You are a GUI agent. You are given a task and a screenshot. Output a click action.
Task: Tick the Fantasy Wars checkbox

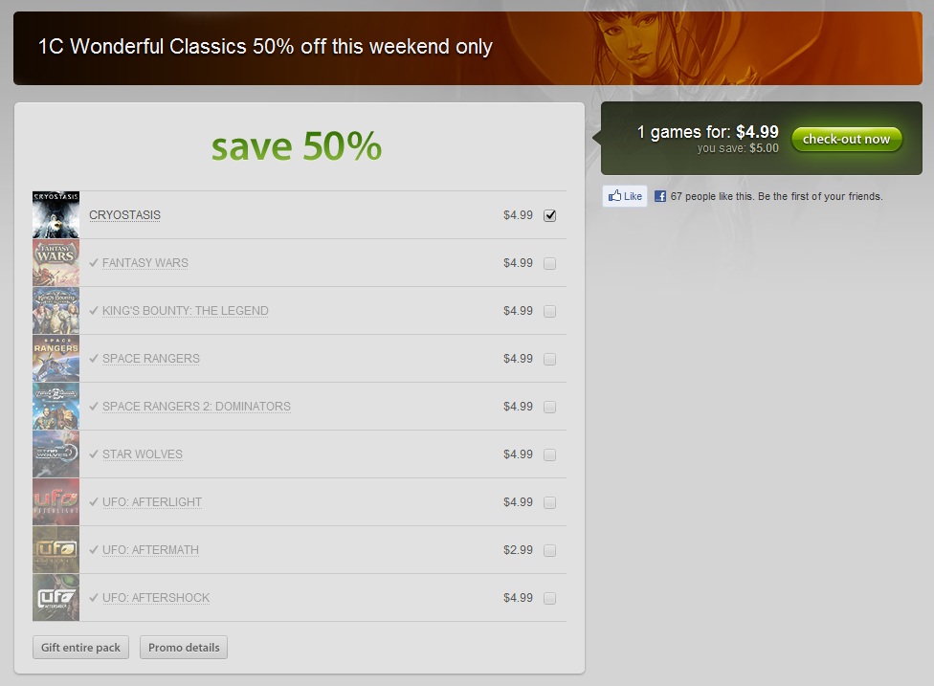tap(550, 263)
